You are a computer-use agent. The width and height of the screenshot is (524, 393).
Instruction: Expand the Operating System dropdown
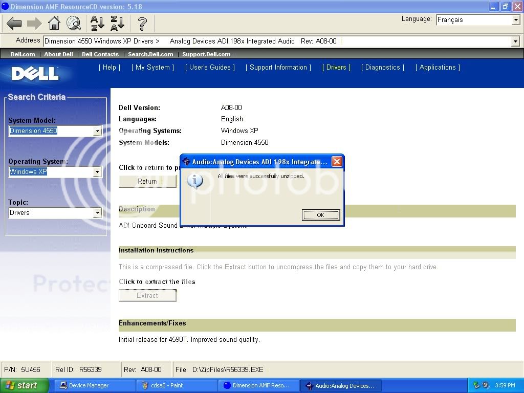(97, 172)
